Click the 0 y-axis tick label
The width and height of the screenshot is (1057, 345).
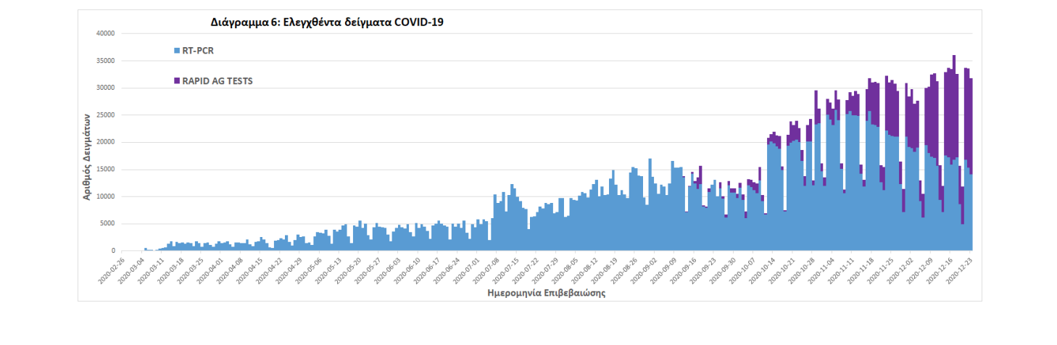114,251
